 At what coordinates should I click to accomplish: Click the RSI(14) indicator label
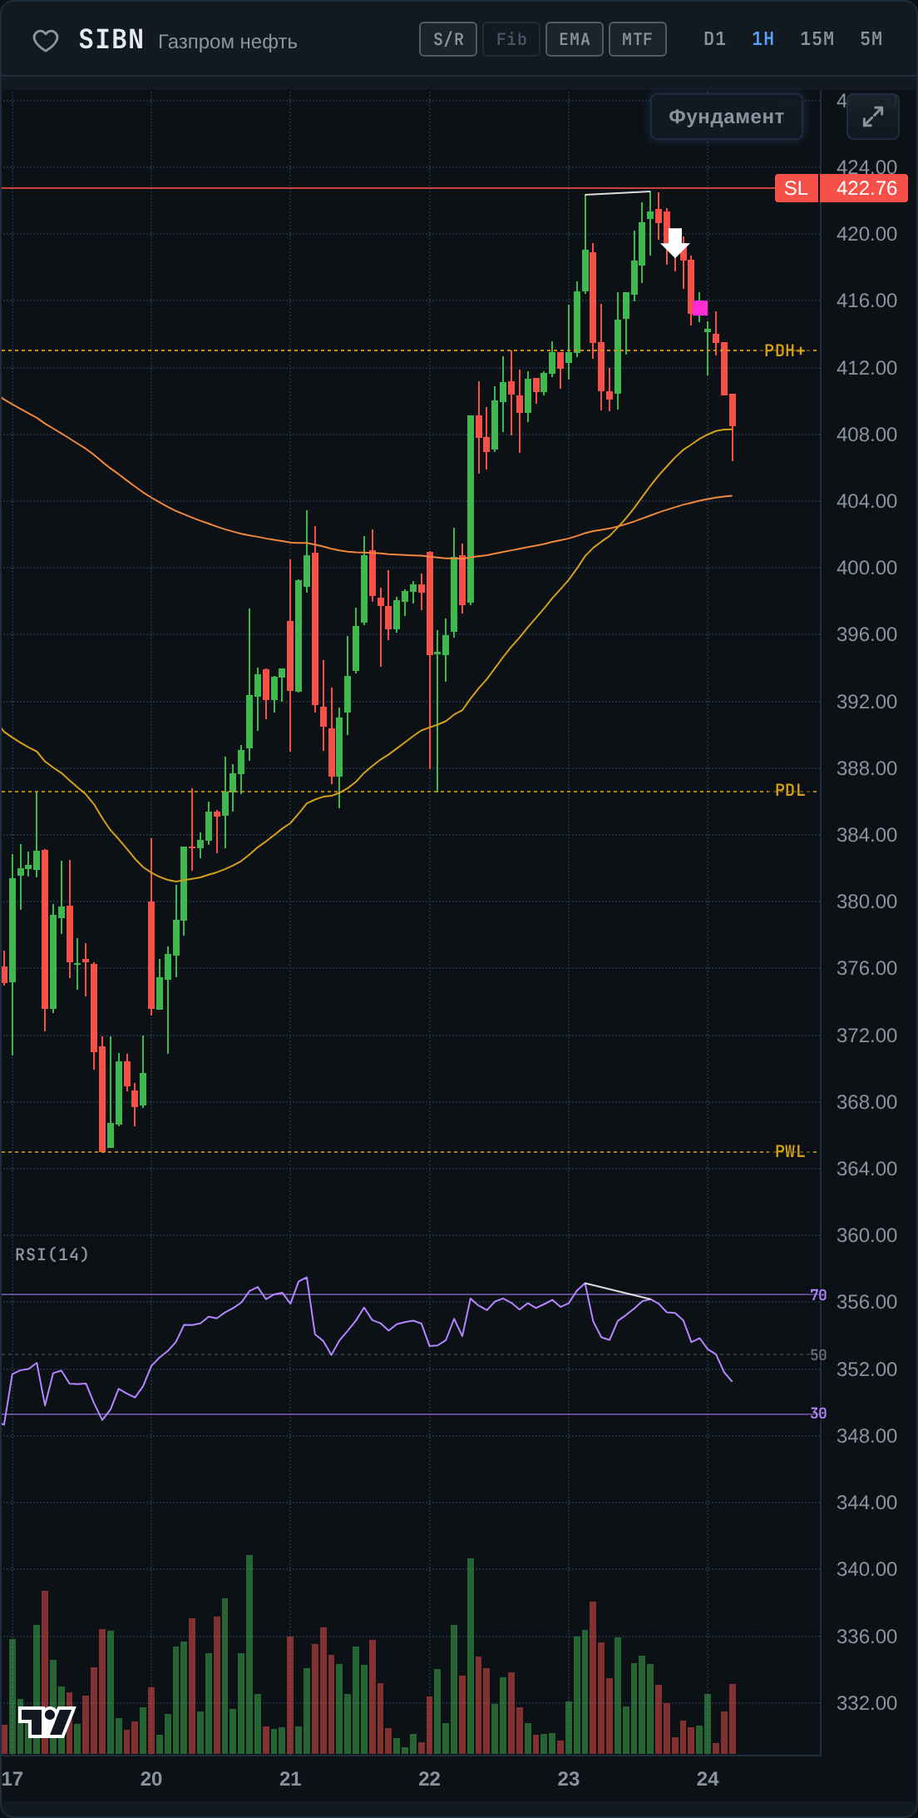[52, 1254]
